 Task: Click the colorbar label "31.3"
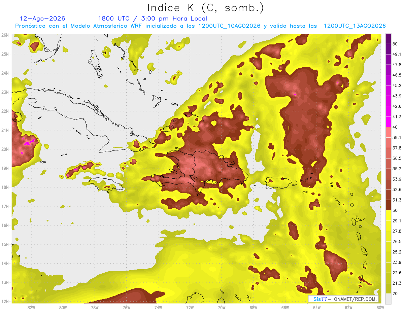click(x=397, y=200)
